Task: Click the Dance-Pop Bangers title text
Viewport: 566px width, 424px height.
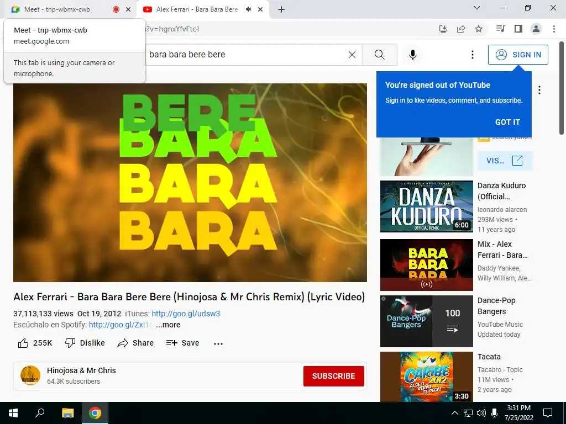Action: coord(496,306)
